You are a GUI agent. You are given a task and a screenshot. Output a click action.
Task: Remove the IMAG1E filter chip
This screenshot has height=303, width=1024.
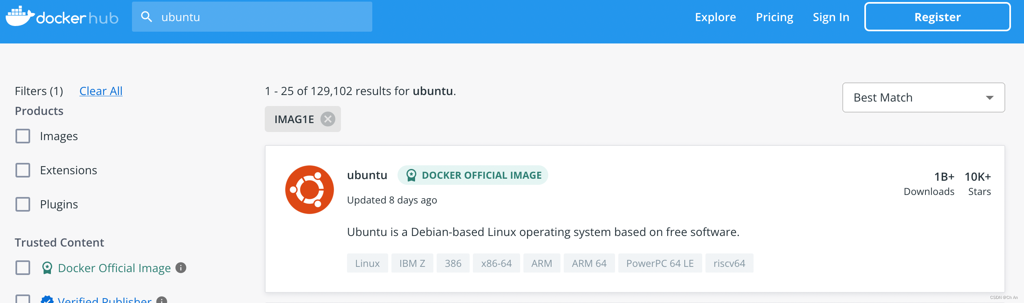(x=327, y=119)
